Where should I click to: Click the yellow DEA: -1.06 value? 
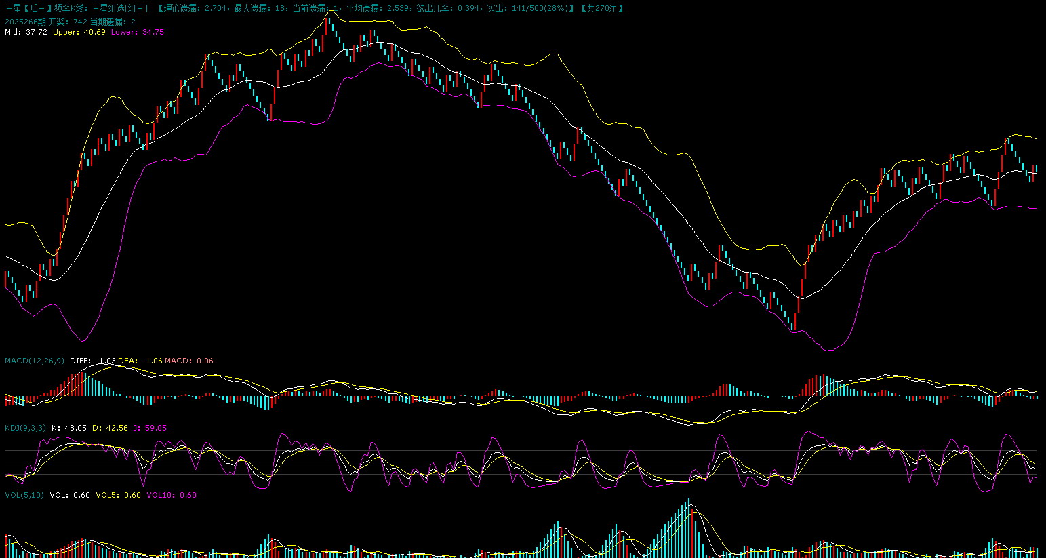click(x=140, y=361)
